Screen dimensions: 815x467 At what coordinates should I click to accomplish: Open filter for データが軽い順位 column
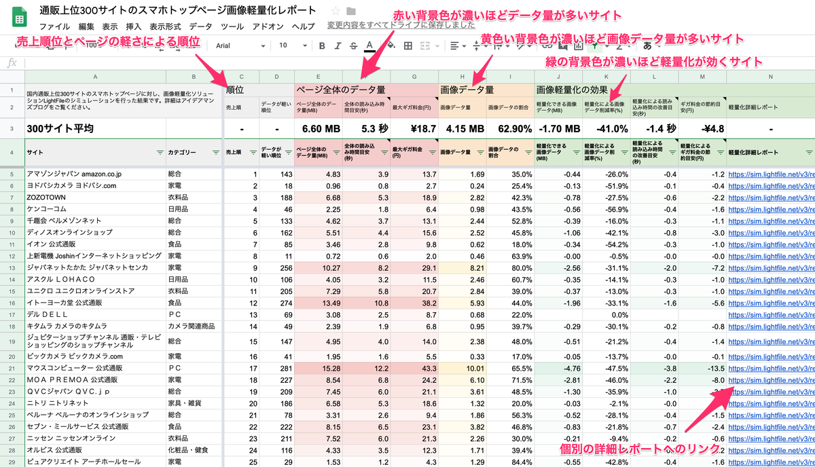(288, 153)
